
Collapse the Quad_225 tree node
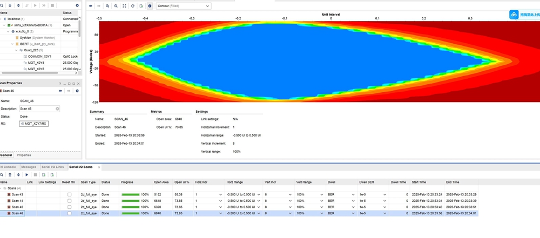tap(16, 50)
